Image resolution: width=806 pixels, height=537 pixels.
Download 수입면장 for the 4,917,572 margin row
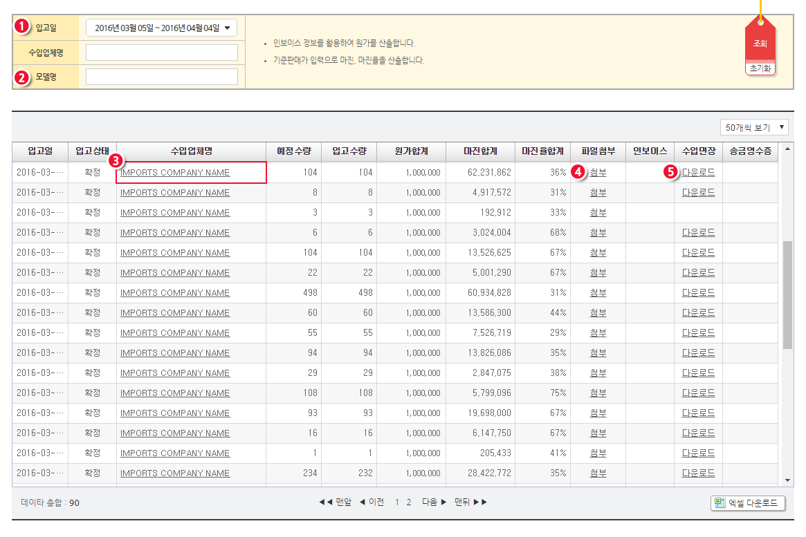pyautogui.click(x=698, y=193)
